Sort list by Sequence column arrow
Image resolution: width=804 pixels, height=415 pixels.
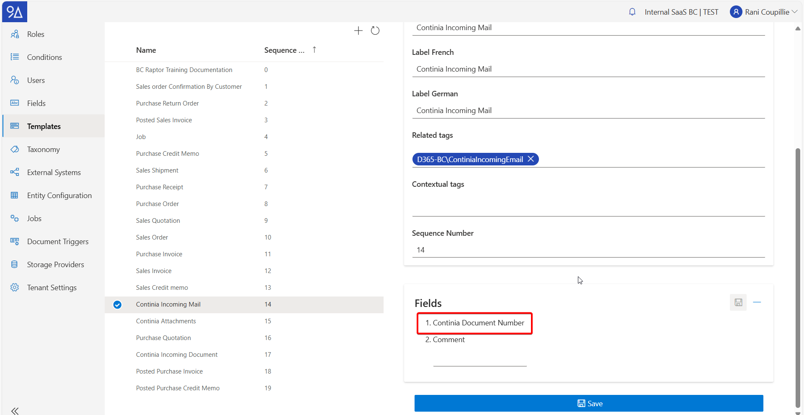coord(314,50)
